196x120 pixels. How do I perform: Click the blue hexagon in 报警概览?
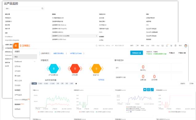click(x=54, y=69)
